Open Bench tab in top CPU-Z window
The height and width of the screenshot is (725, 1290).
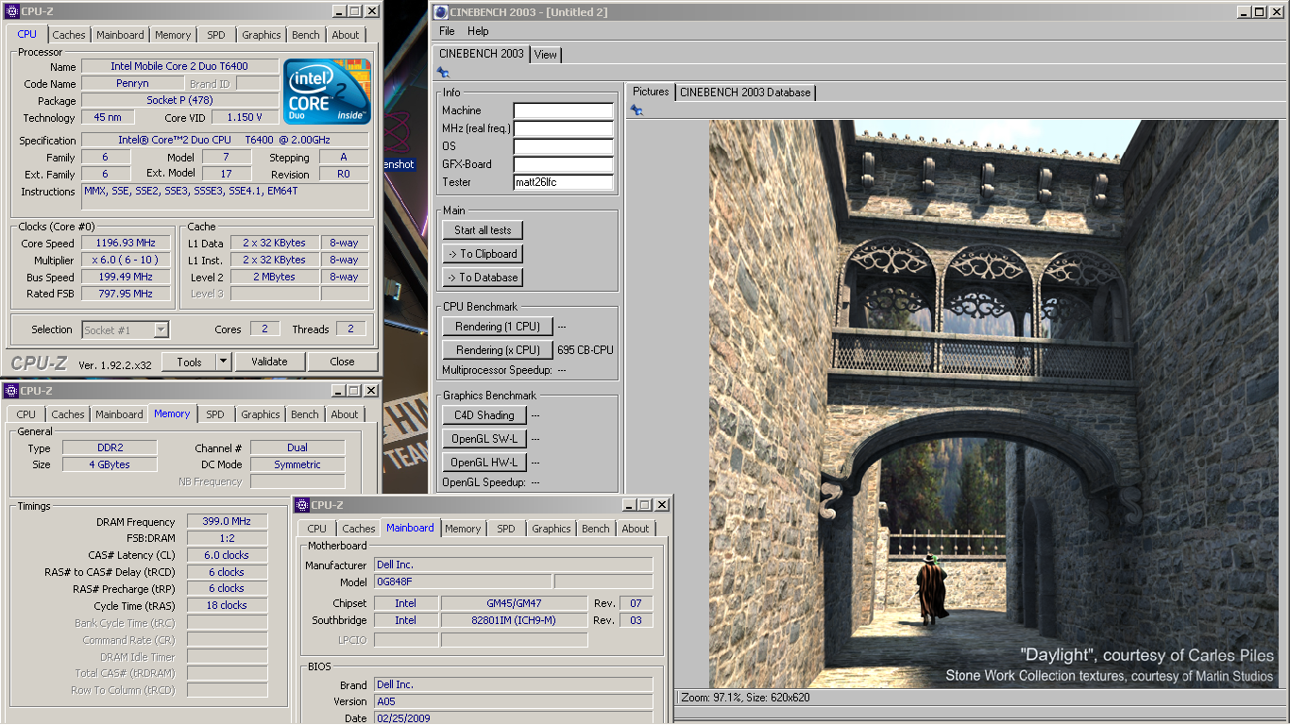[x=306, y=35]
